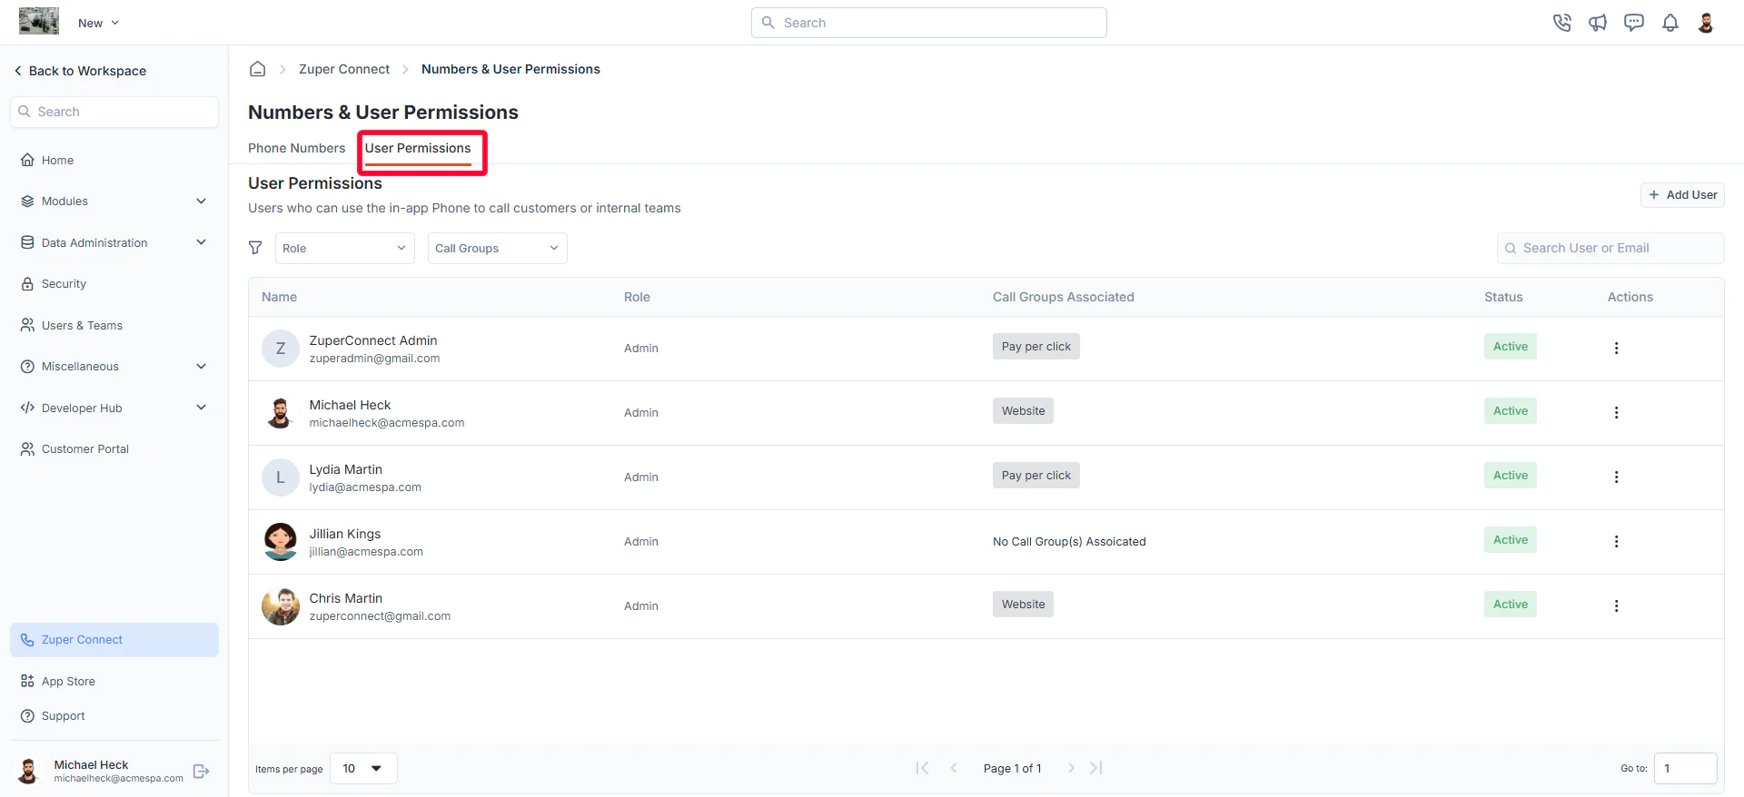Click Lydia Martin's L avatar

281,477
